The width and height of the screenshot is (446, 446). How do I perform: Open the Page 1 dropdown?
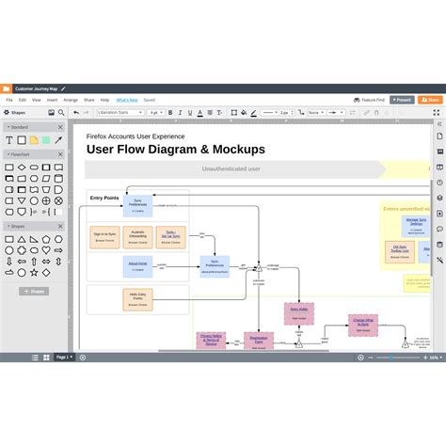coord(65,358)
